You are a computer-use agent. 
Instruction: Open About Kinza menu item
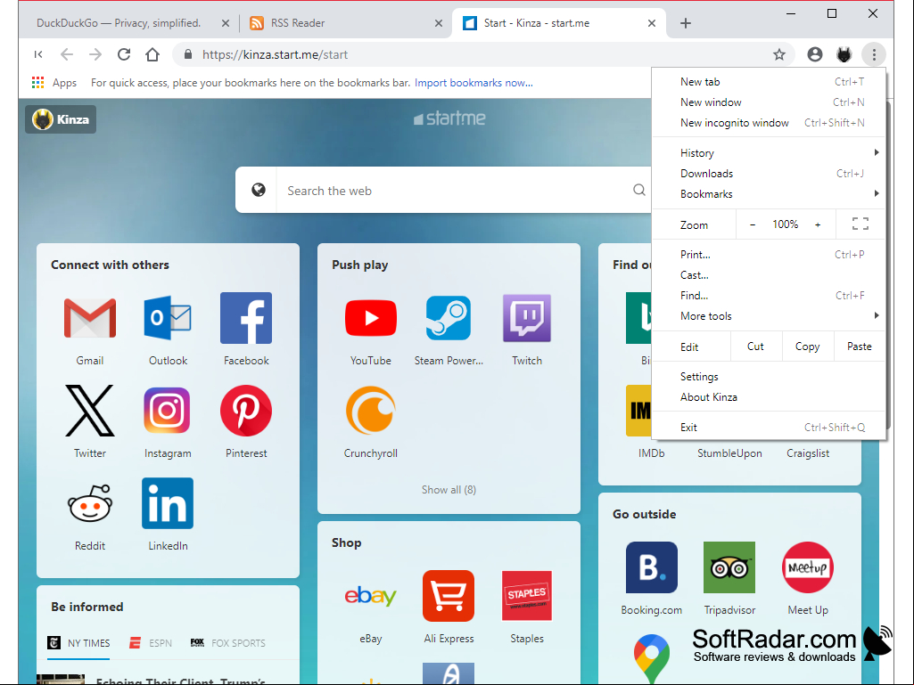pyautogui.click(x=769, y=397)
